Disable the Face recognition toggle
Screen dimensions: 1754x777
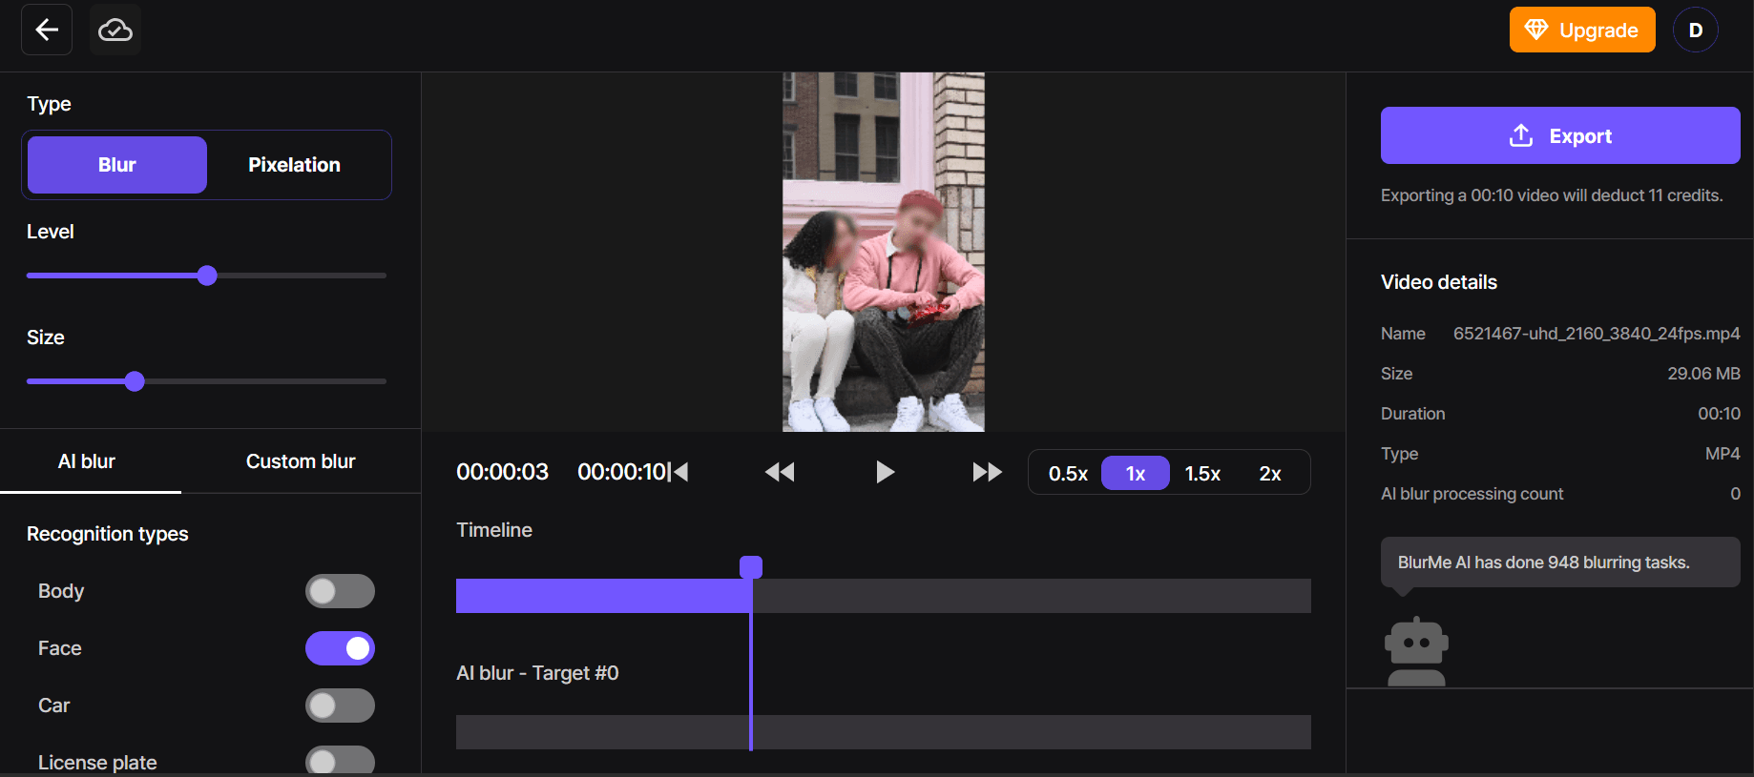(x=340, y=648)
